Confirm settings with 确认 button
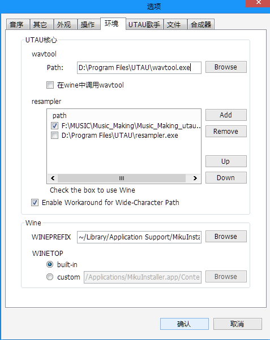This screenshot has width=270, height=340. (x=185, y=324)
